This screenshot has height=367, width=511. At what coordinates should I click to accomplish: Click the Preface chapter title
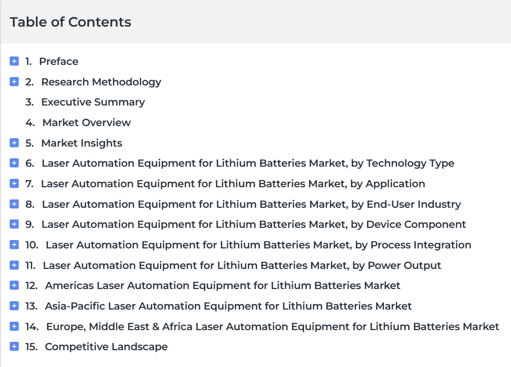coord(58,62)
